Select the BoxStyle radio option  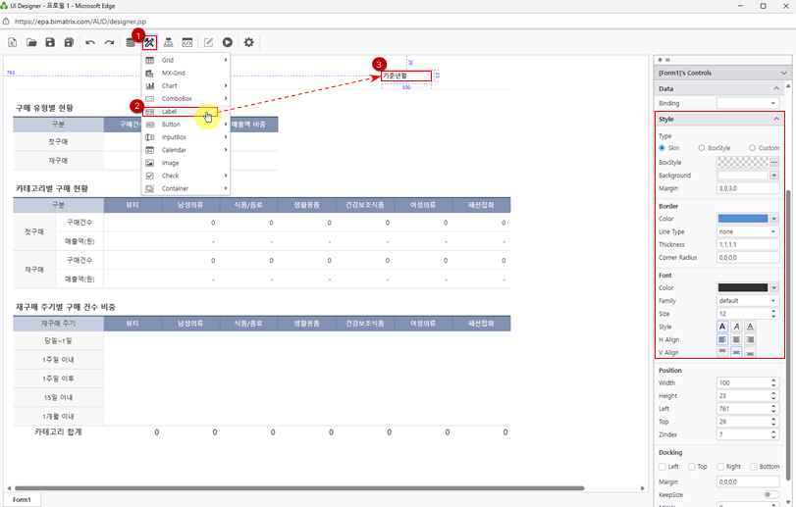(702, 148)
